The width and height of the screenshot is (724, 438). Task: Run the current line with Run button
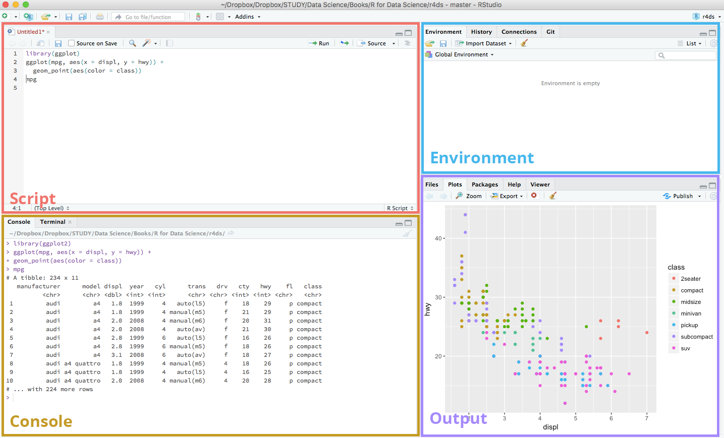point(319,43)
